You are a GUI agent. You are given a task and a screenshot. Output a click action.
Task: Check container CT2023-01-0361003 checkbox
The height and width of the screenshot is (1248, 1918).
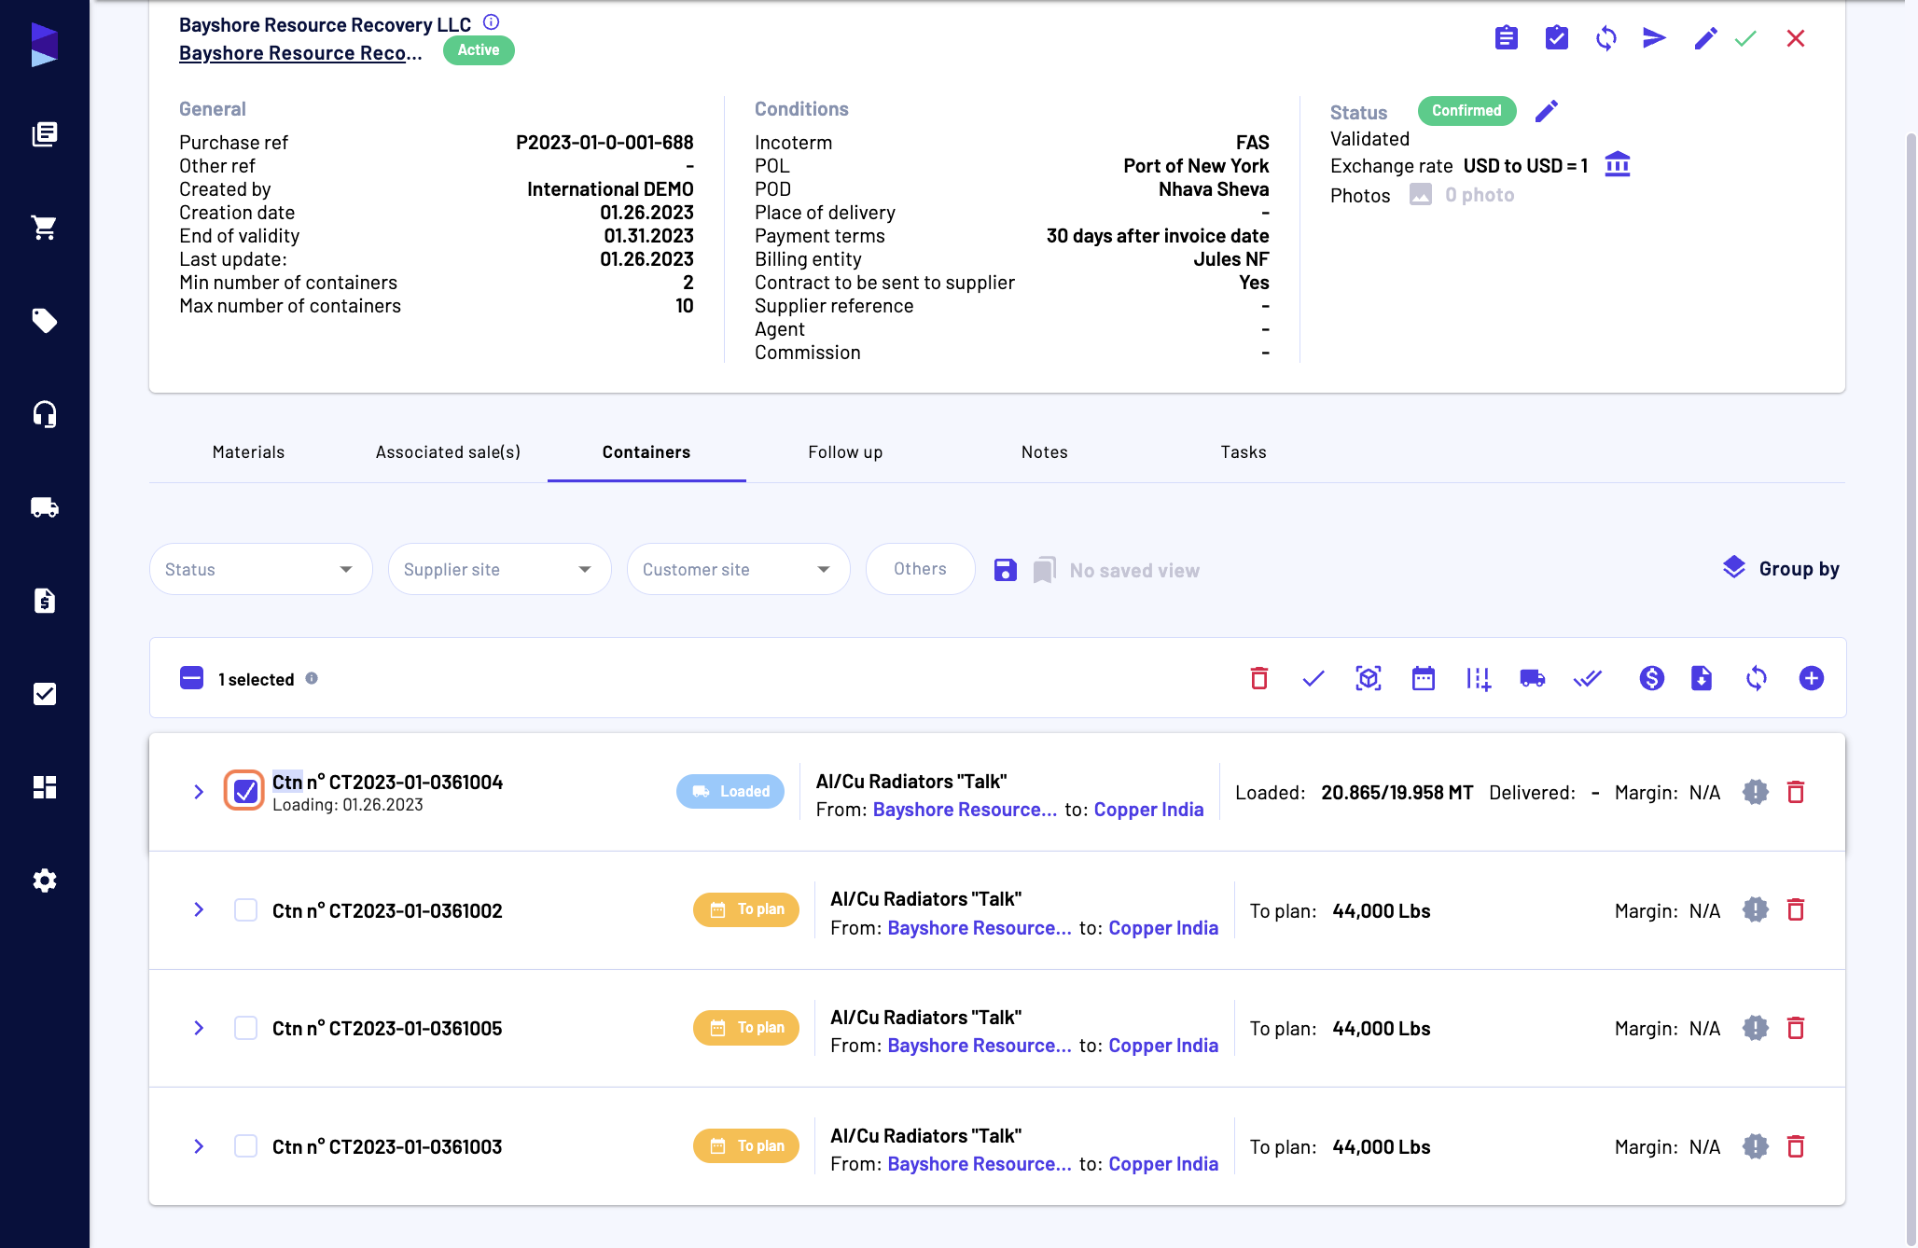[245, 1145]
